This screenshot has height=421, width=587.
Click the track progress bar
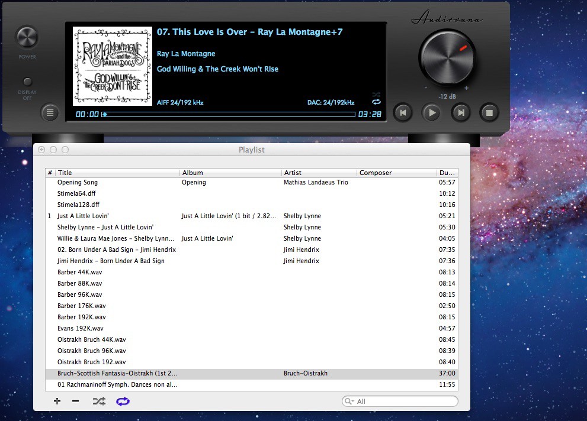(x=229, y=114)
